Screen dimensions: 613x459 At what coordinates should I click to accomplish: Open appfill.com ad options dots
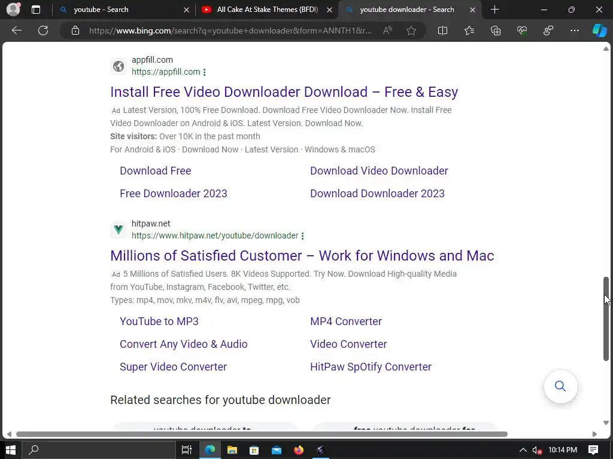(205, 72)
